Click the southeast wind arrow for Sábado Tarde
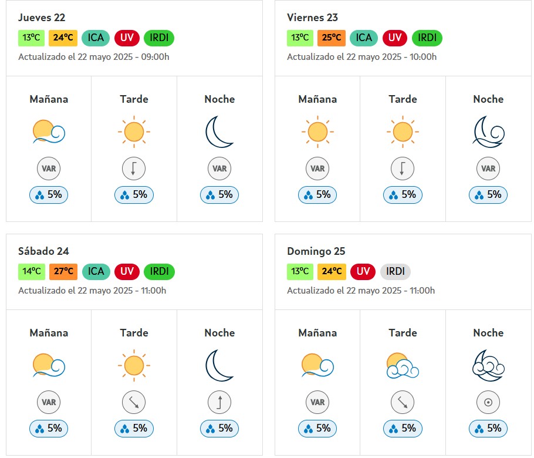 tap(134, 402)
